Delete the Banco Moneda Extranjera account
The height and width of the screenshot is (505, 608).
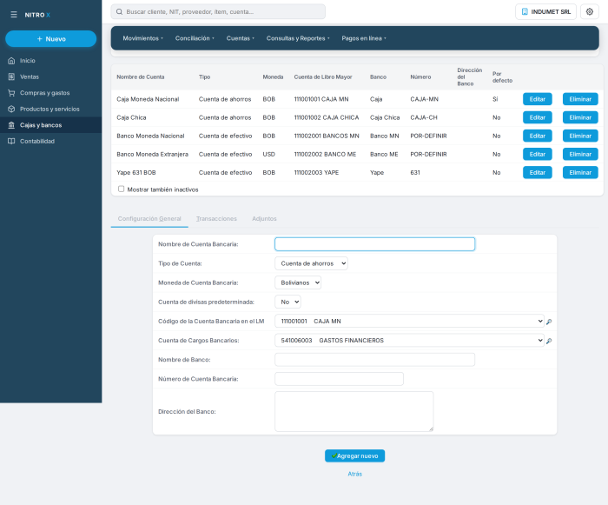click(580, 154)
